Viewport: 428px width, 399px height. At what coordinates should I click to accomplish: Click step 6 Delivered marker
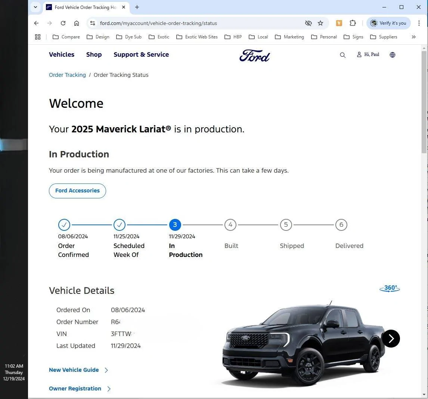[341, 225]
